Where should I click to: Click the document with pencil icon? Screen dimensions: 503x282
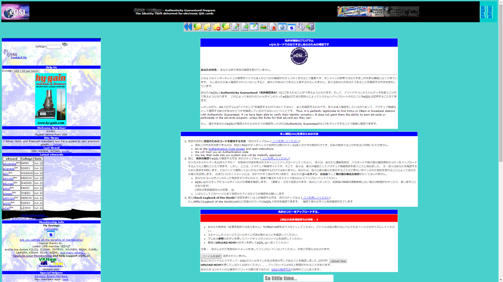point(235,27)
